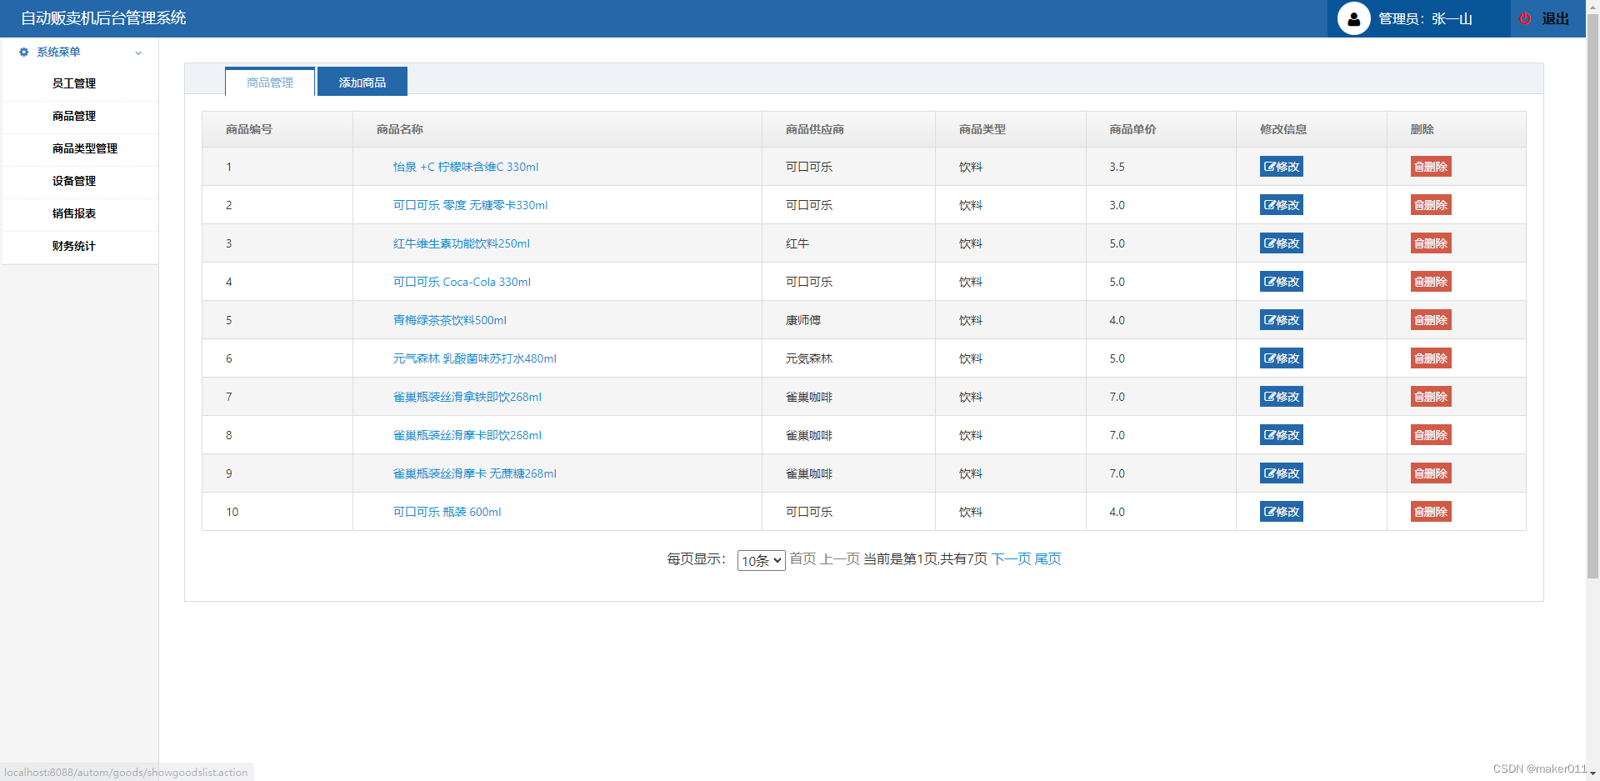Delete product 6 元气森林 with 删除
Viewport: 1600px width, 781px height.
coord(1431,358)
